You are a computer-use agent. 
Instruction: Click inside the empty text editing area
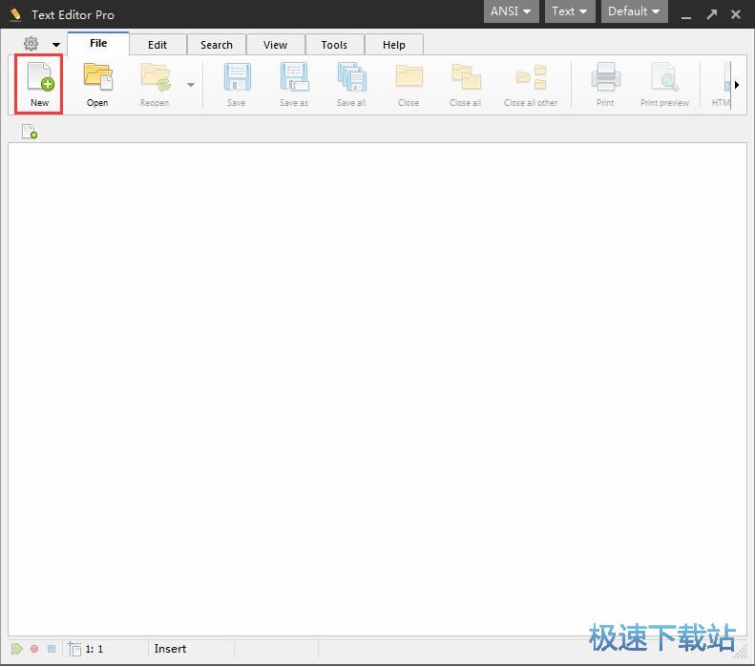pos(377,382)
